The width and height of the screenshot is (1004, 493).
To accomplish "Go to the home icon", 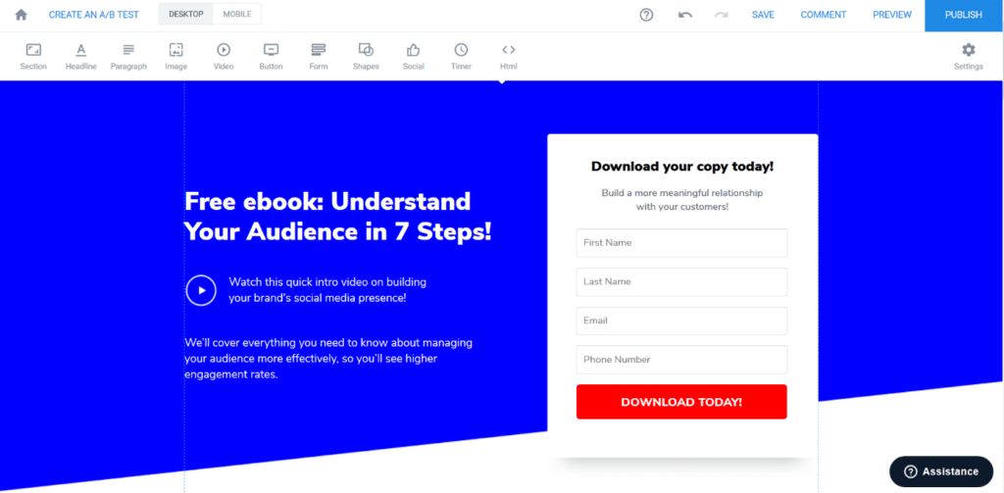I will point(22,15).
